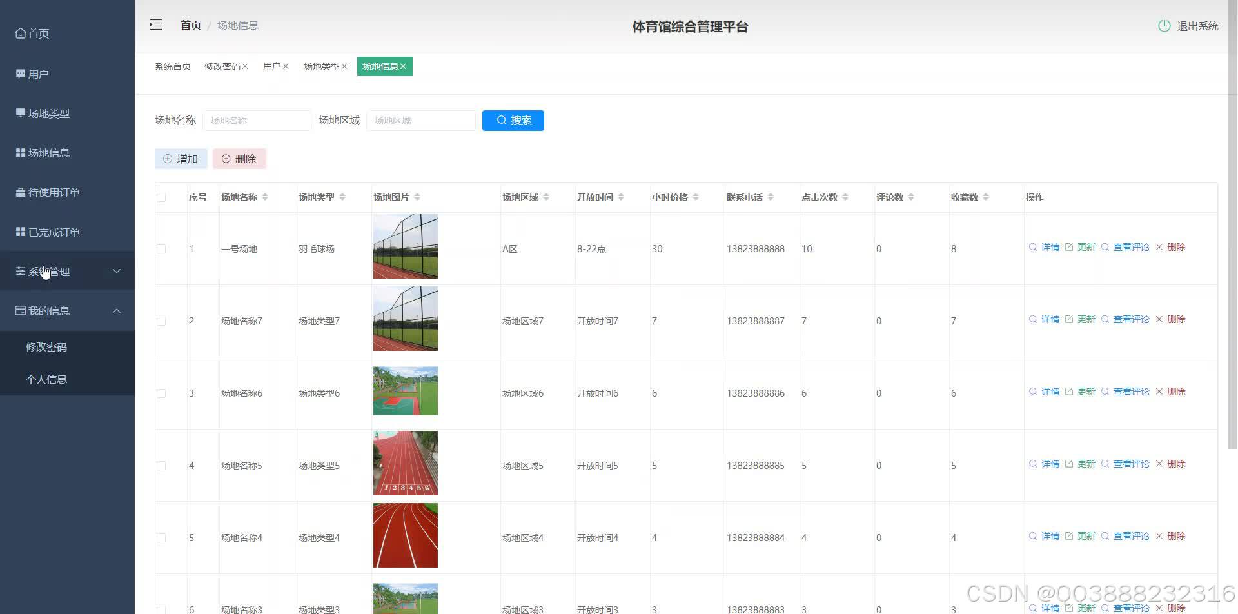
Task: Close the 用户 tab with its X
Action: tap(286, 66)
